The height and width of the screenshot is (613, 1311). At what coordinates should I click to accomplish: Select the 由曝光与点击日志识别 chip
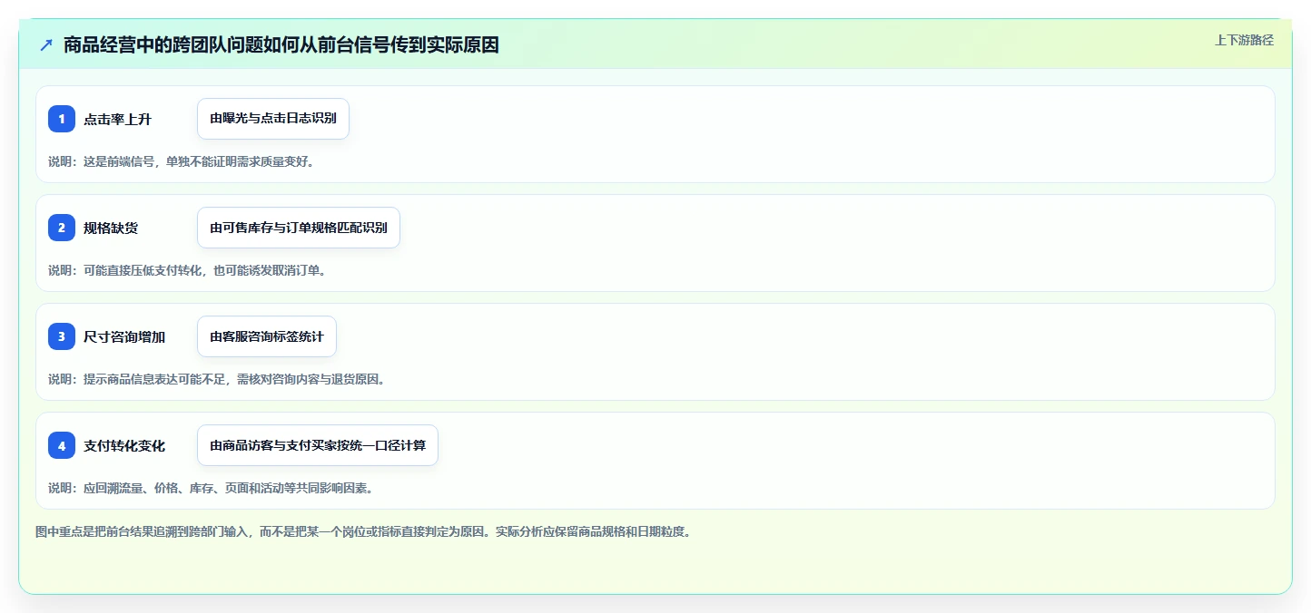(273, 119)
